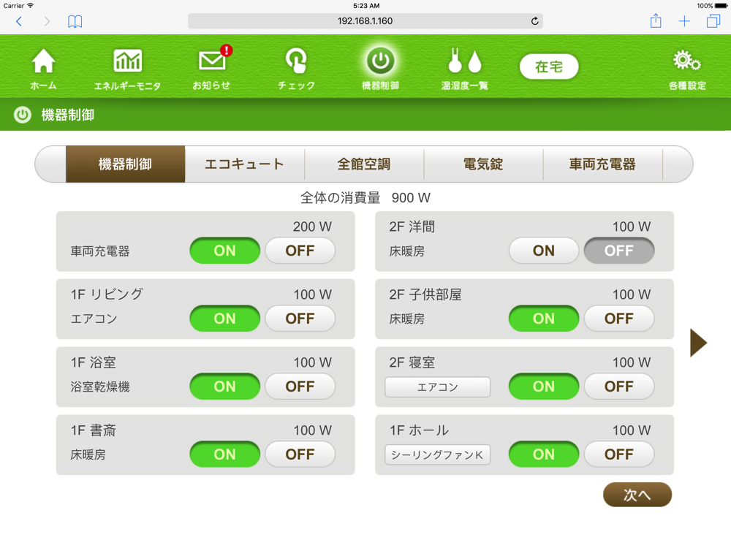Turn ON 1F ホール シーリングファン
This screenshot has height=548, width=731.
(544, 454)
